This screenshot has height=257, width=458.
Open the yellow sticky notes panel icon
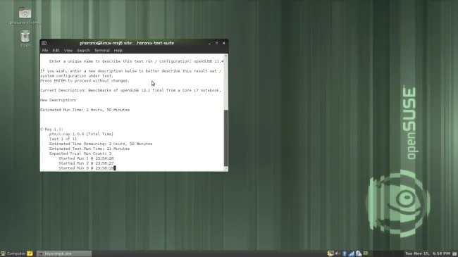[x=30, y=253]
